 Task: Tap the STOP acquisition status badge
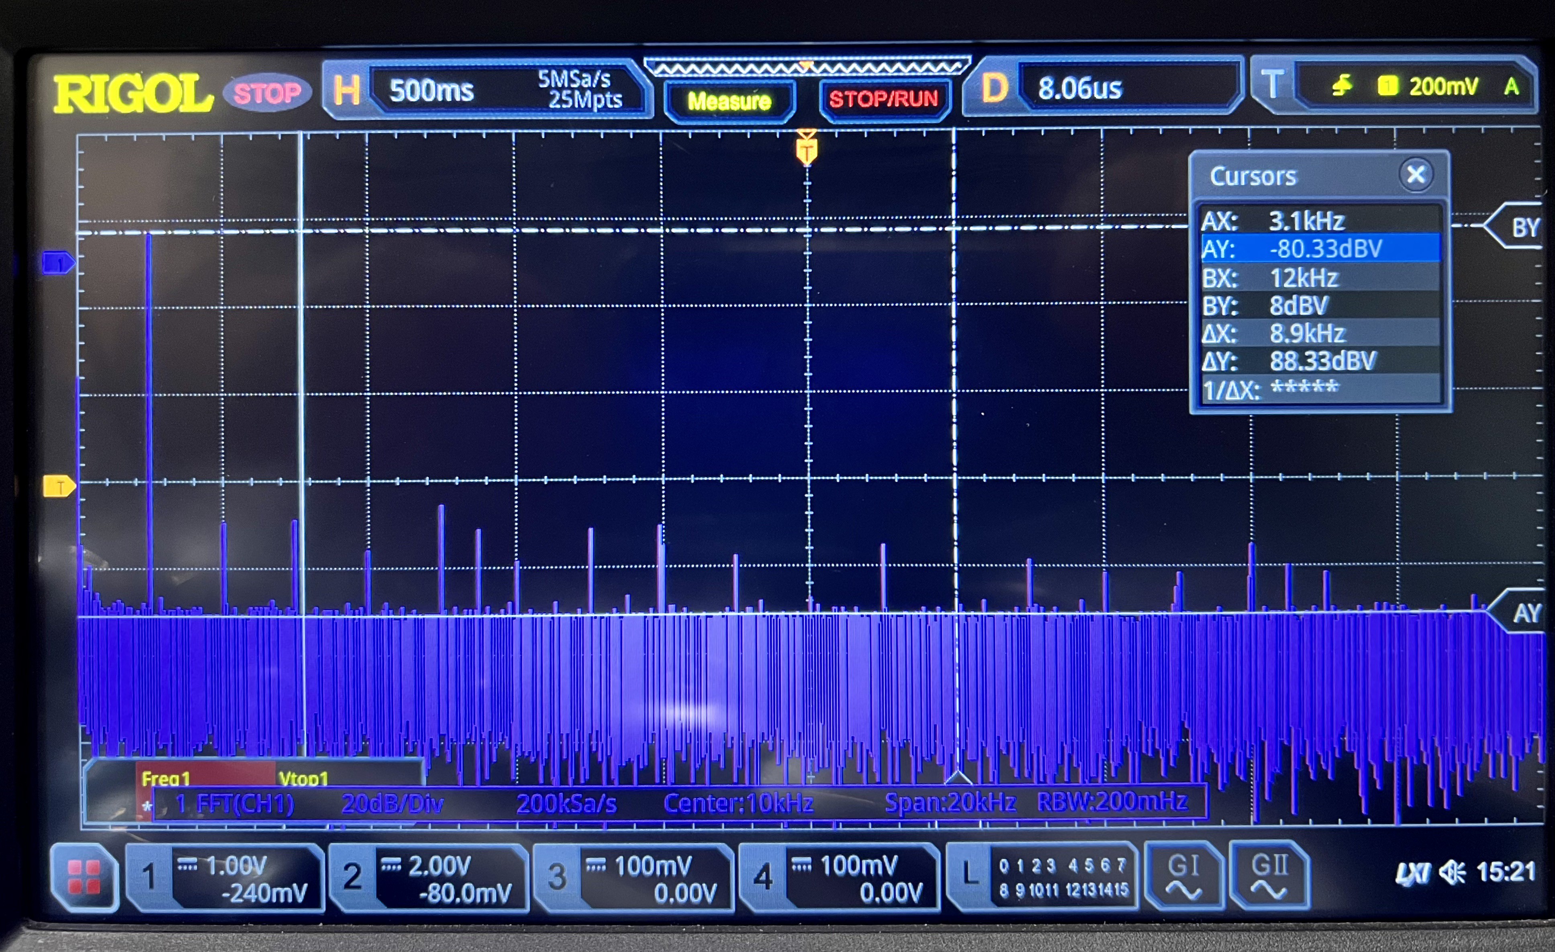coord(268,93)
